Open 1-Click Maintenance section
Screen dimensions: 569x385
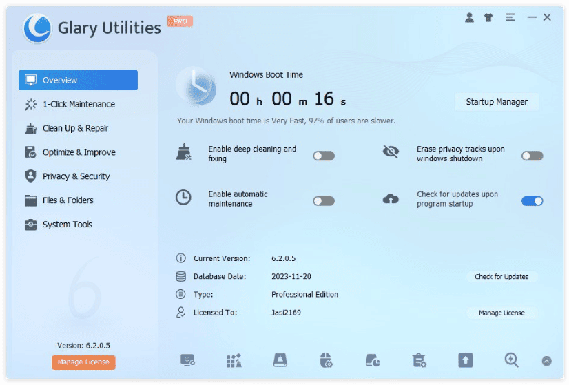78,104
